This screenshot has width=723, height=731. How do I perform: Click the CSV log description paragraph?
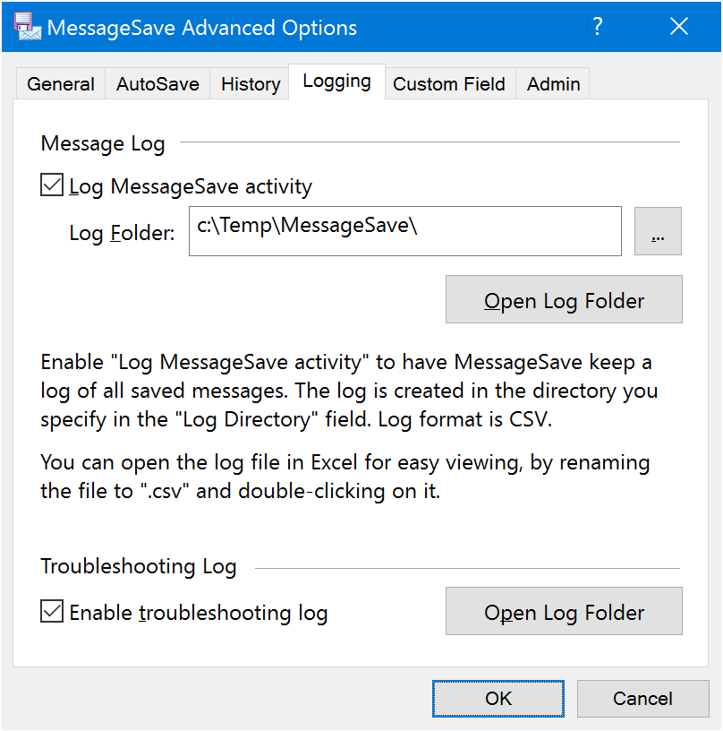(x=349, y=391)
